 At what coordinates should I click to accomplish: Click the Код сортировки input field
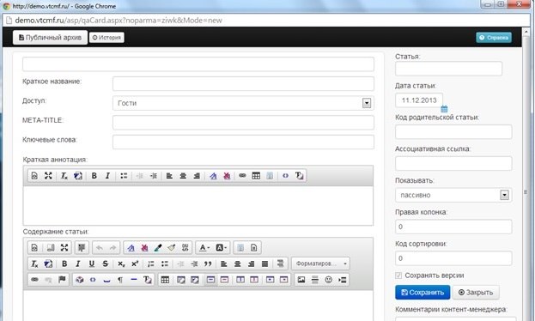(453, 258)
